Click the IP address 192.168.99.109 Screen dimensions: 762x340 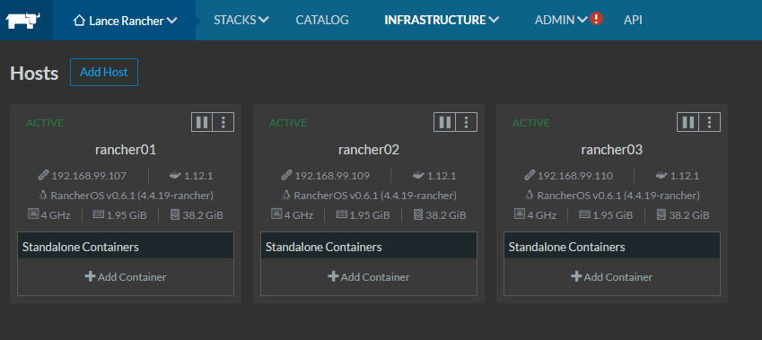(332, 176)
